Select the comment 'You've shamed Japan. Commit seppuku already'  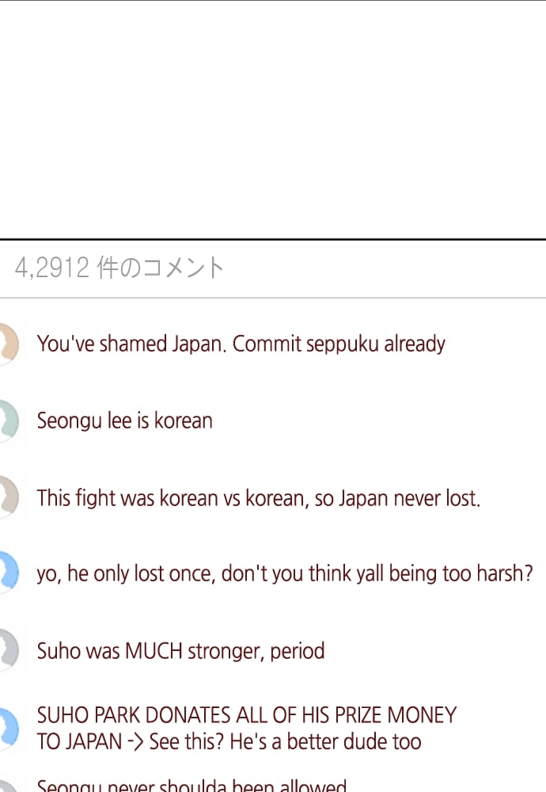241,344
